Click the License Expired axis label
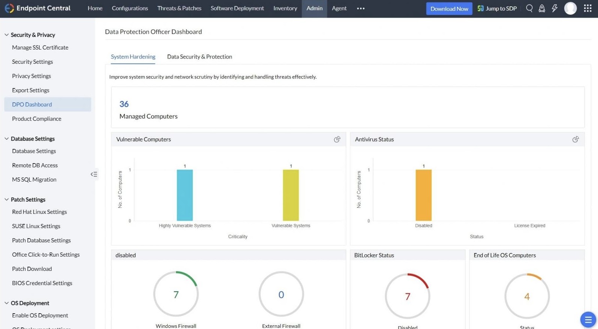 [x=529, y=225]
